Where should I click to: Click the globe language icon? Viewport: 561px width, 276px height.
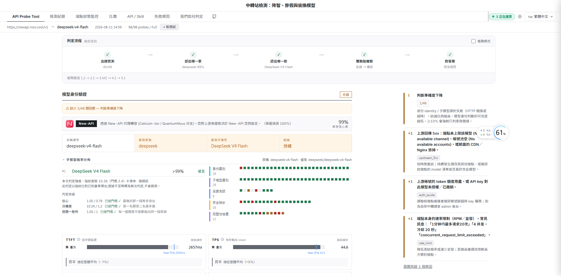pos(520,17)
